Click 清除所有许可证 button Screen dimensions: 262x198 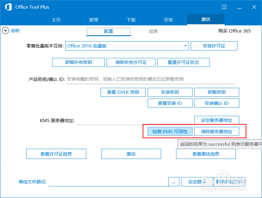(131, 62)
